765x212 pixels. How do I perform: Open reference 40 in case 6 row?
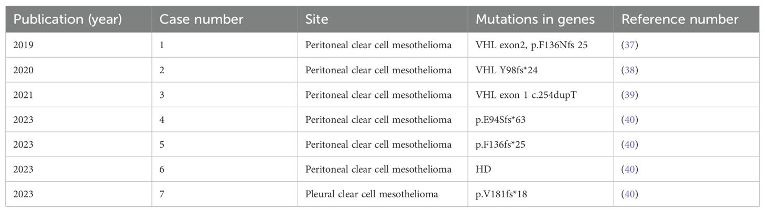coord(629,170)
